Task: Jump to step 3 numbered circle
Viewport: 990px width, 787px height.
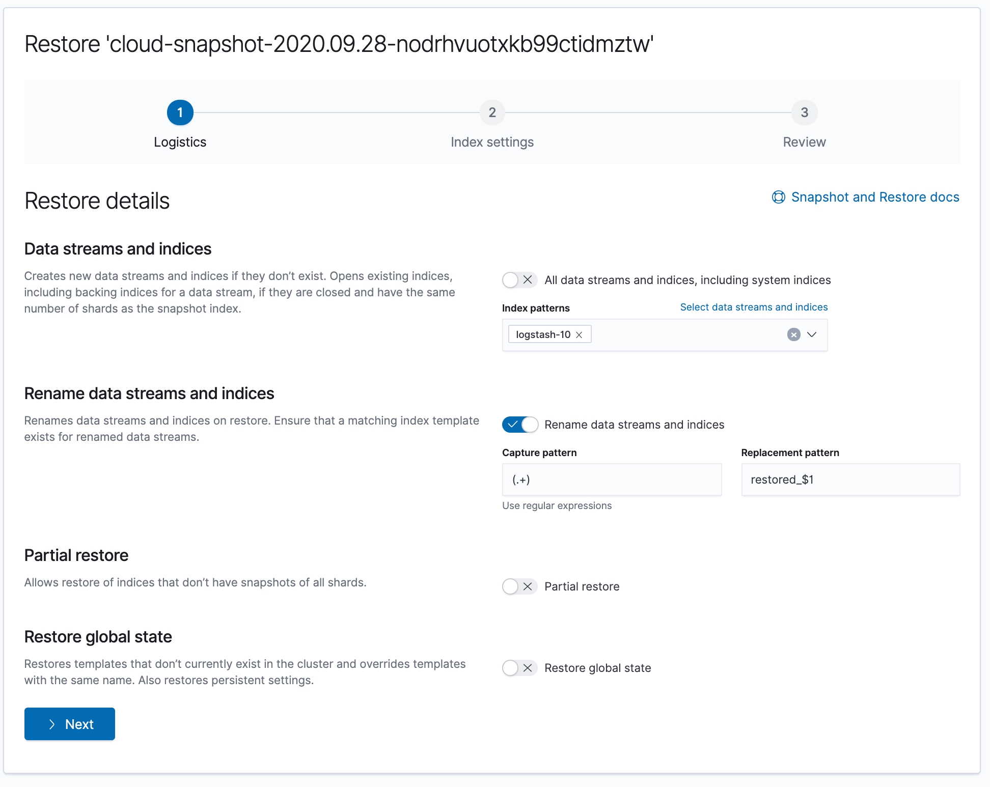Action: tap(804, 113)
